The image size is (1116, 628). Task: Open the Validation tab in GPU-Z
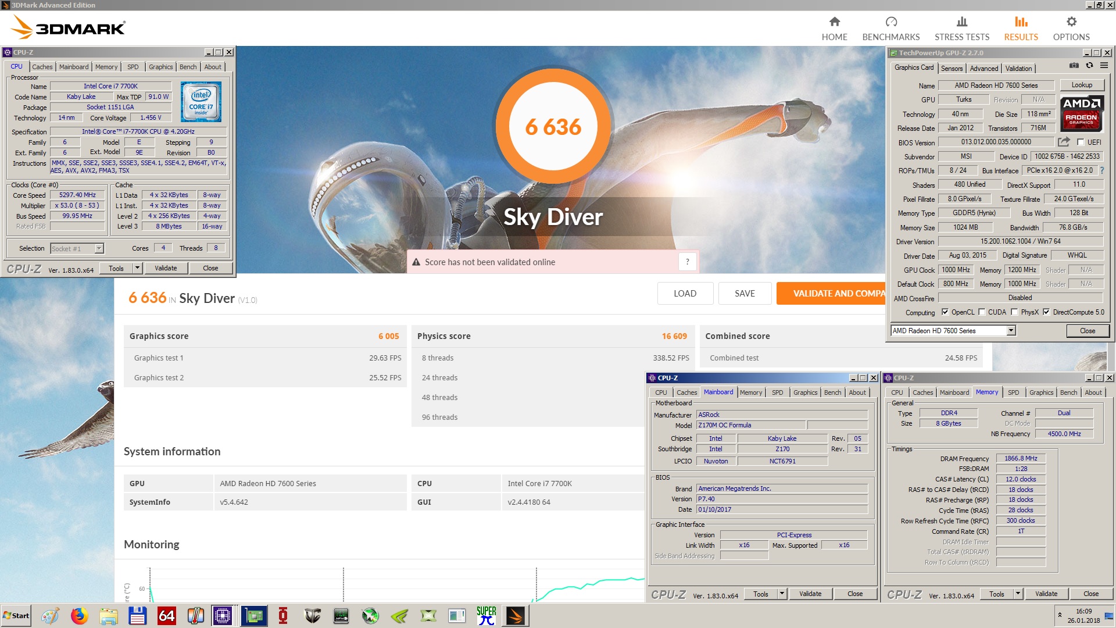[1018, 69]
